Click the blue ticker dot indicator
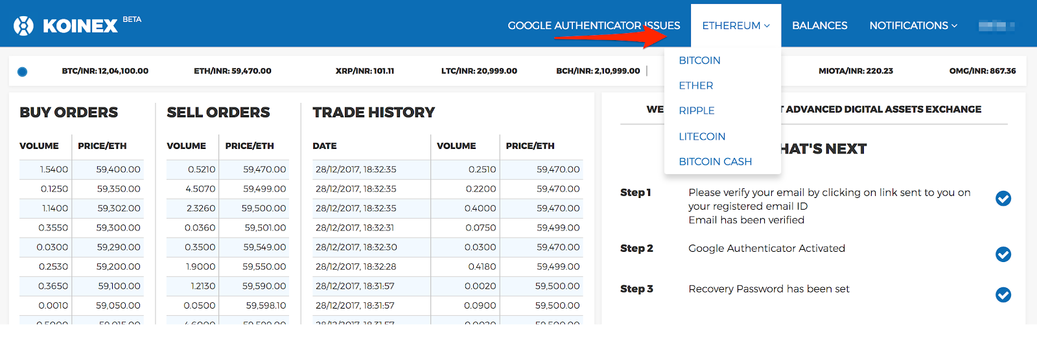The width and height of the screenshot is (1037, 341). [x=23, y=72]
